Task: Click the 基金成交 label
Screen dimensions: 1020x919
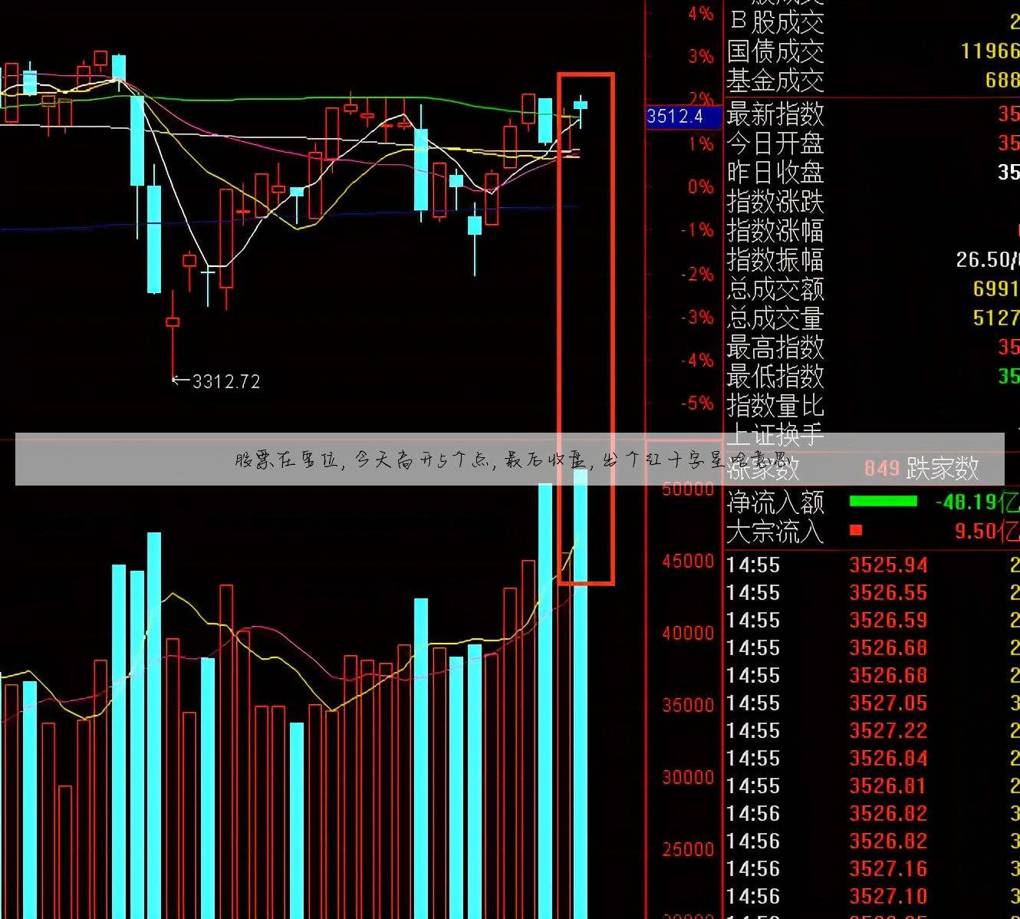Action: point(775,80)
